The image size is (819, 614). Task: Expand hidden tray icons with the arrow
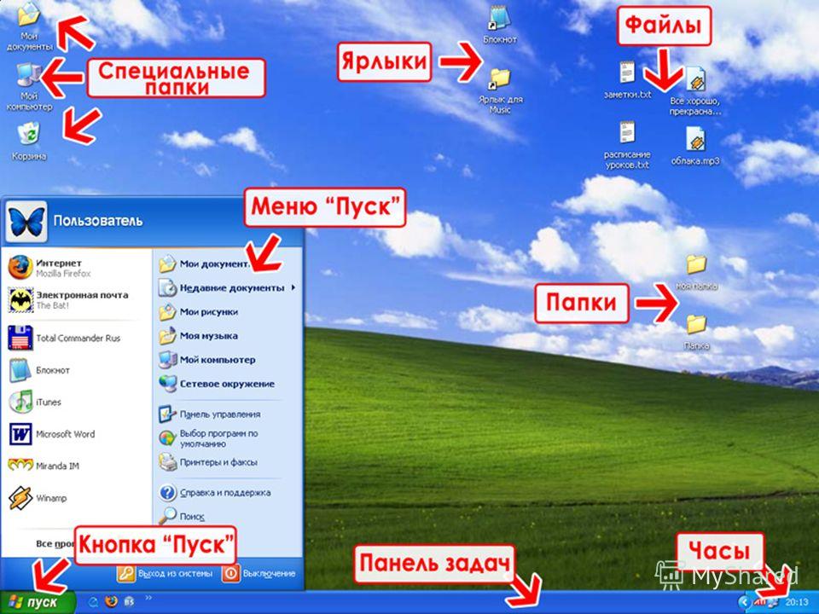click(743, 603)
